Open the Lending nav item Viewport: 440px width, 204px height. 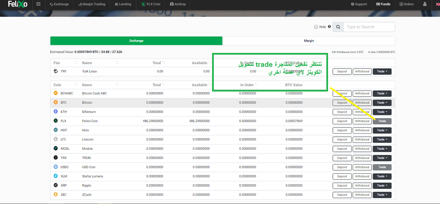click(123, 4)
